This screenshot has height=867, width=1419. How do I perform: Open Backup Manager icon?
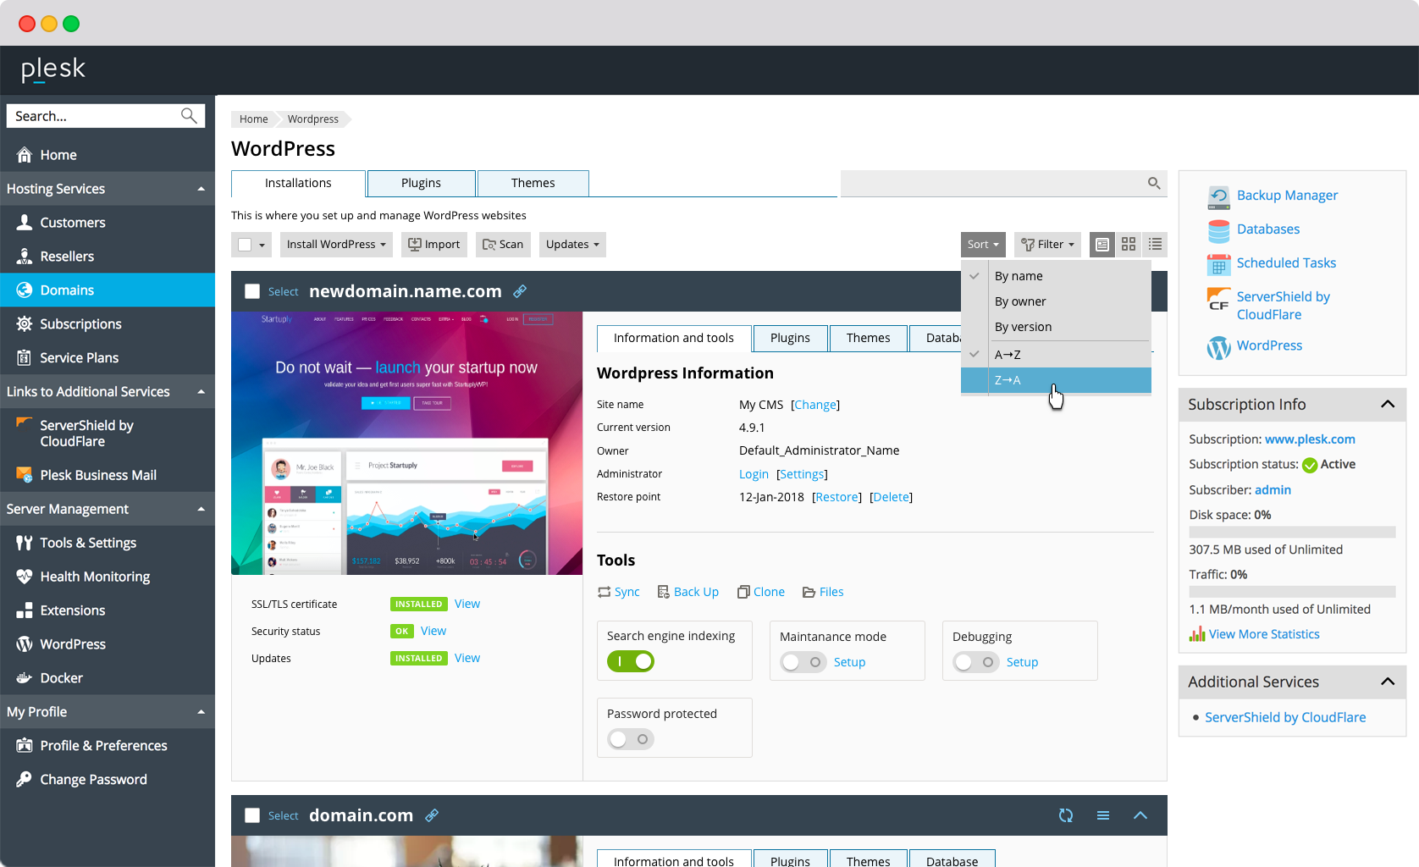[1219, 196]
